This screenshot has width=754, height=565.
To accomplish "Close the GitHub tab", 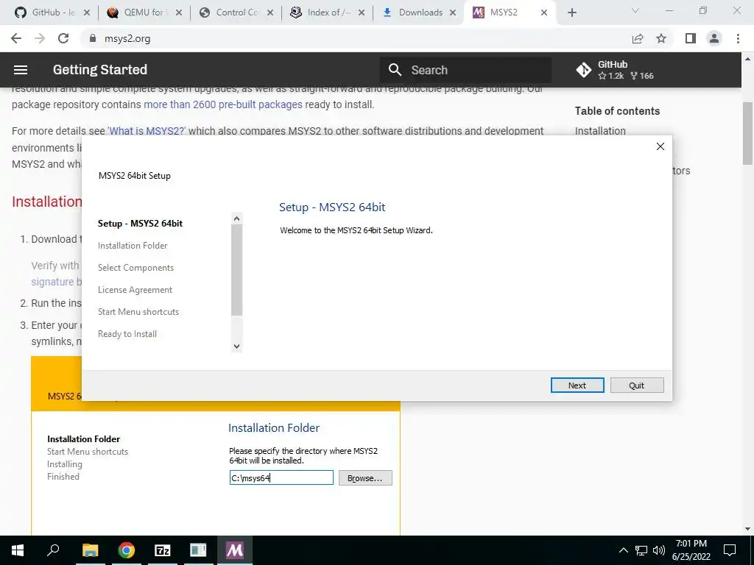I will (x=87, y=13).
